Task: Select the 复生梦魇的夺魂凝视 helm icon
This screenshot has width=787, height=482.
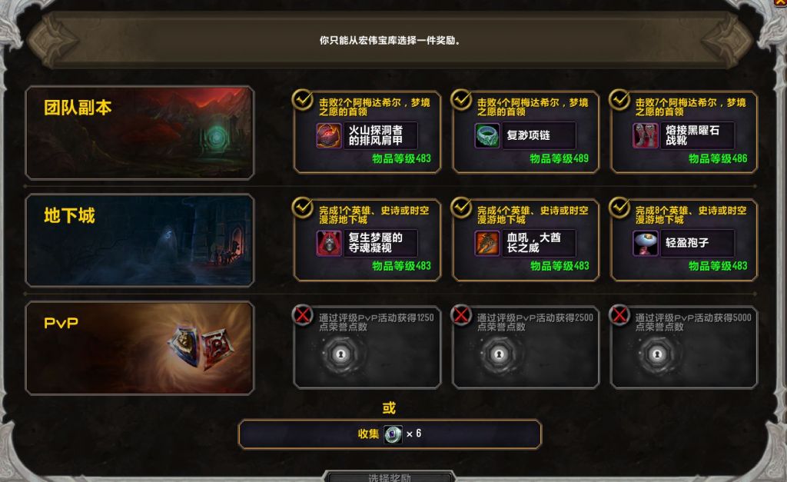Action: tap(329, 243)
